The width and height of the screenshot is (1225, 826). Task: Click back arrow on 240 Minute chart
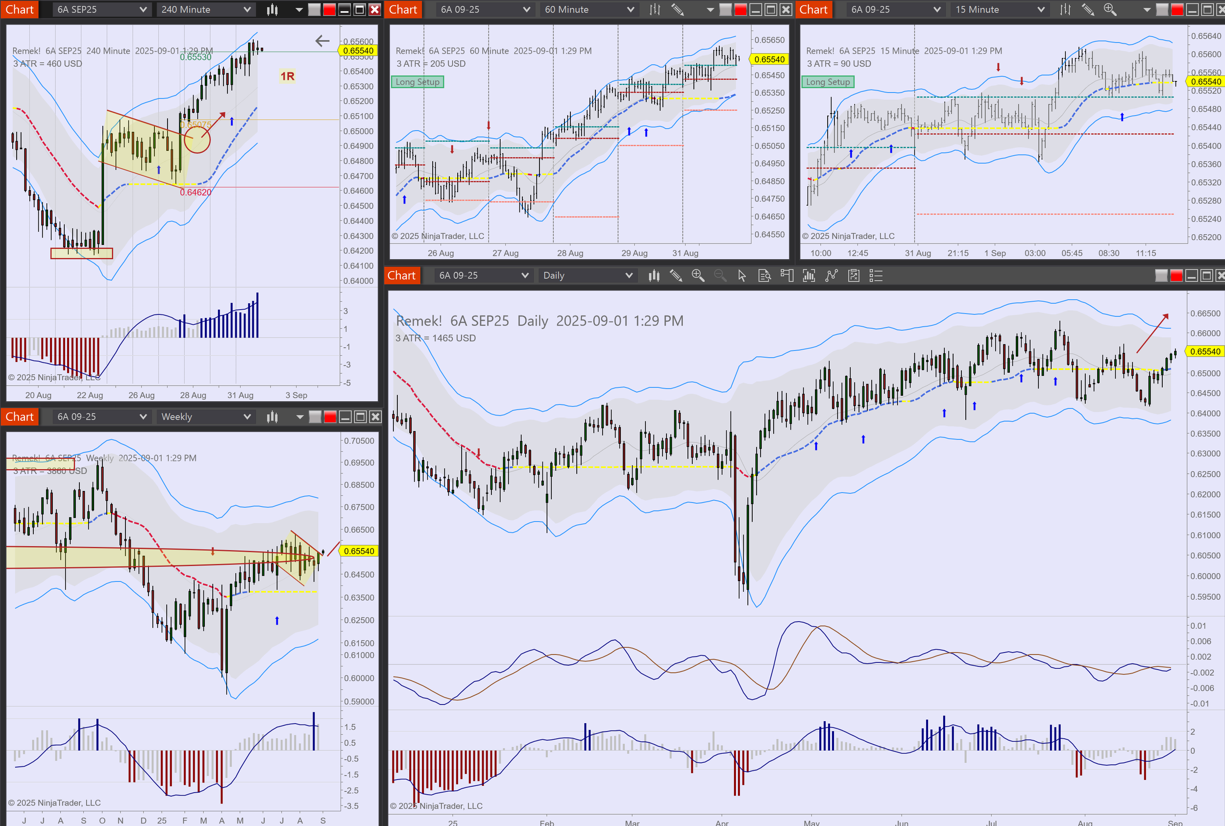coord(322,41)
